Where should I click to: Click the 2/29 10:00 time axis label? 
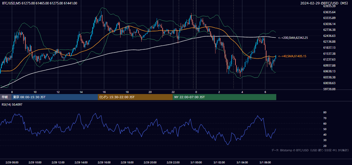coord(35,163)
